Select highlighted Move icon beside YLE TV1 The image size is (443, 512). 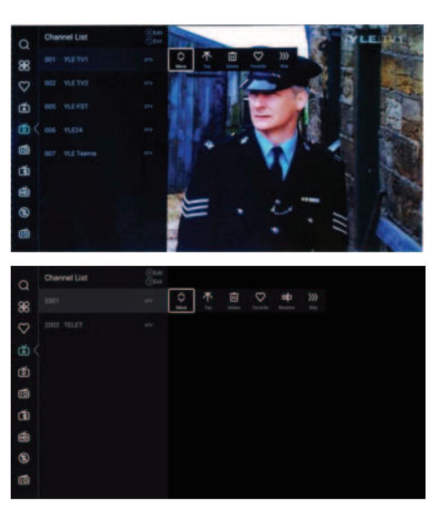[181, 59]
